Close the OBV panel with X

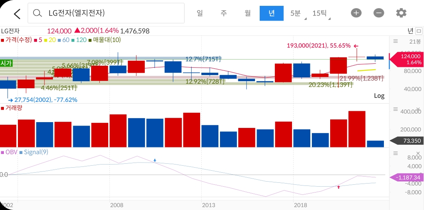click(x=418, y=153)
